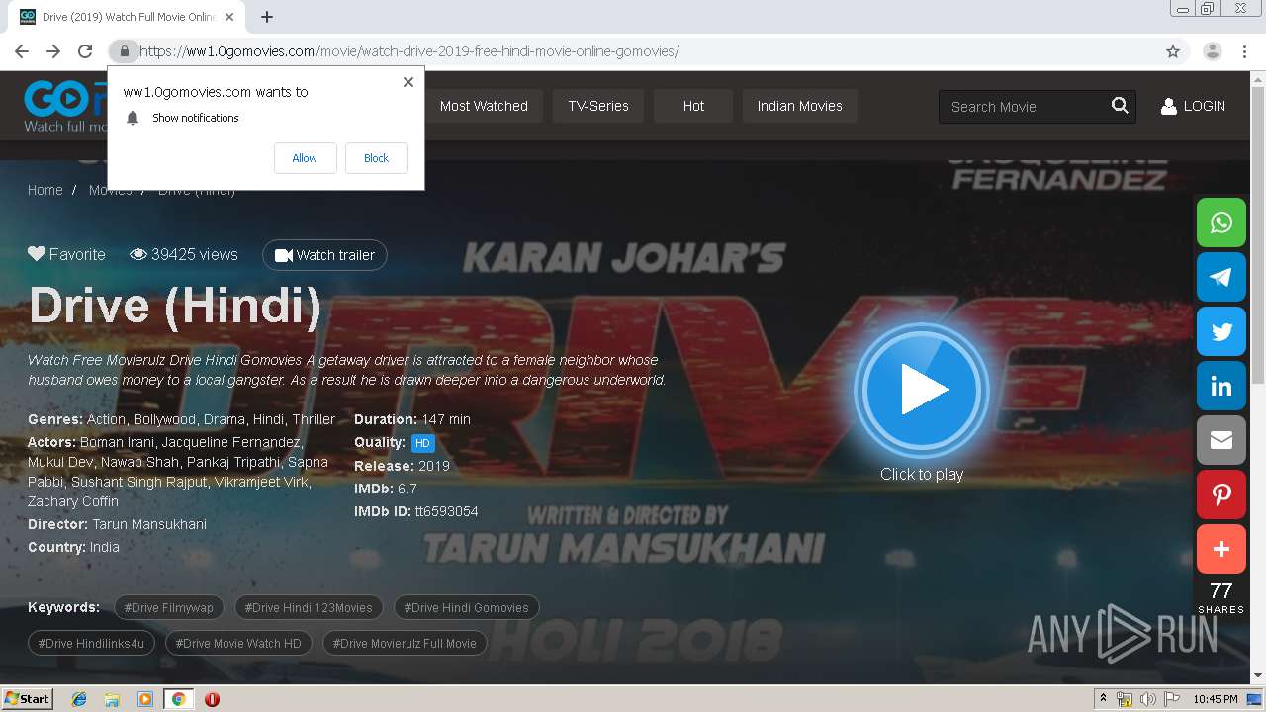Share on LinkedIn sidebar icon
Viewport: 1266px width, 712px height.
[x=1221, y=386]
